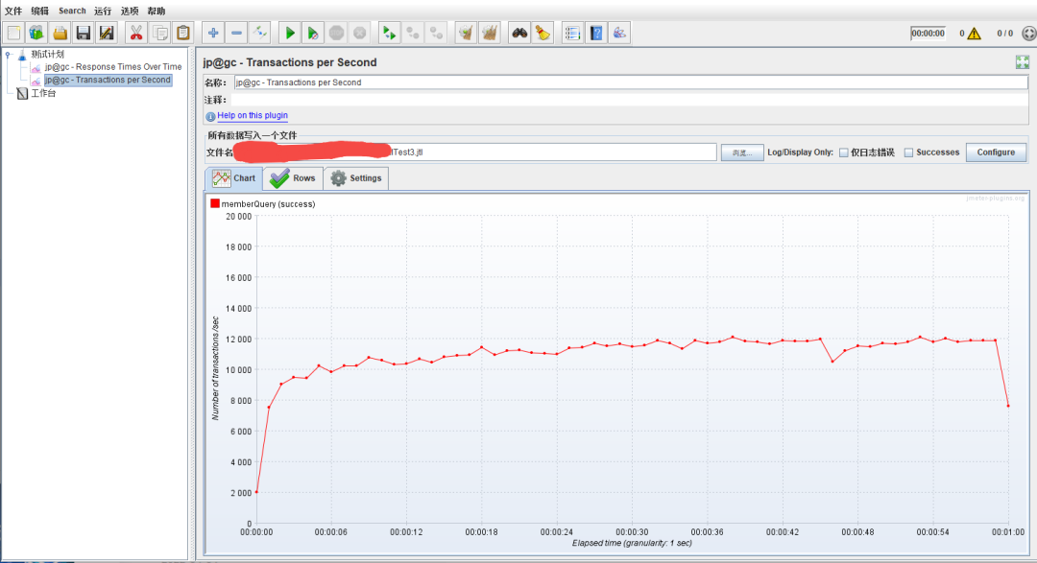
Task: Click the last toolbar icon after Help
Action: pyautogui.click(x=619, y=33)
